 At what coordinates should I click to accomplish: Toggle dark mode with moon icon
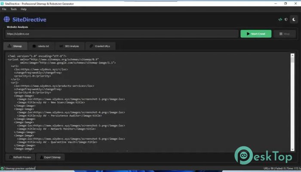(294, 19)
